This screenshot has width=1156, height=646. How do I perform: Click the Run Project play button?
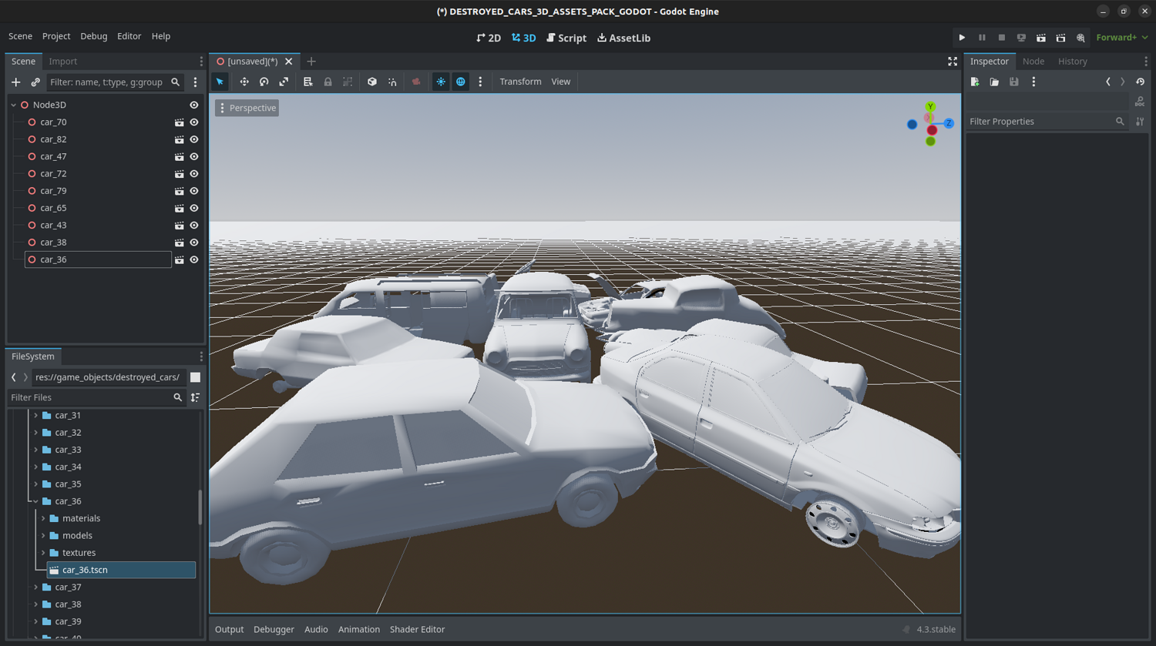[x=962, y=38]
